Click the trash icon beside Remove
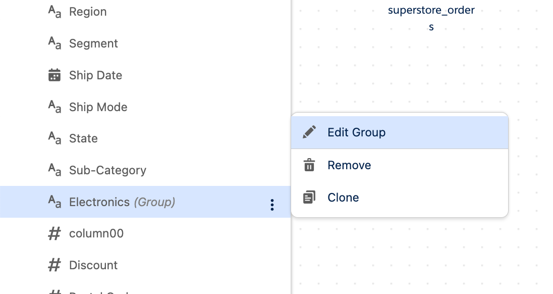Viewport: 553px width, 294px height. pyautogui.click(x=309, y=165)
